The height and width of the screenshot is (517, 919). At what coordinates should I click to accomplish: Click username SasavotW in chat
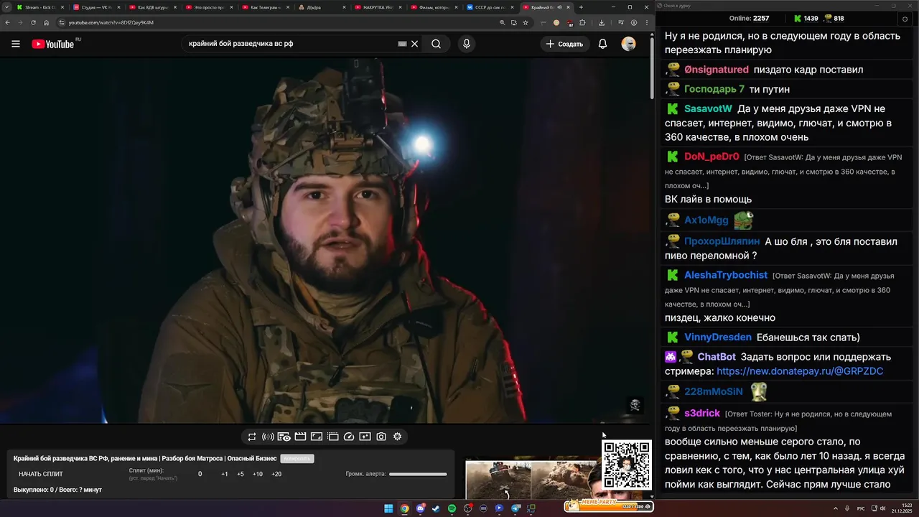[x=708, y=109]
